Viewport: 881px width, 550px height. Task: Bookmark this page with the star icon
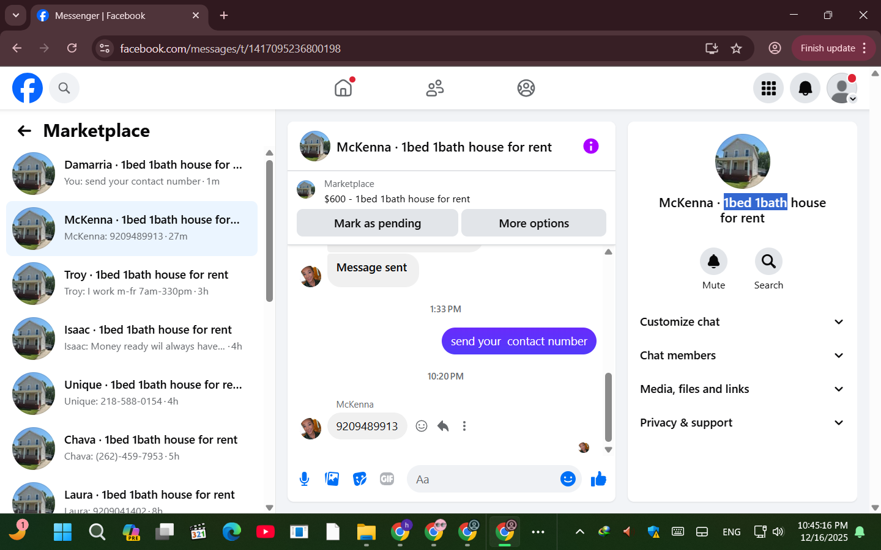[736, 48]
